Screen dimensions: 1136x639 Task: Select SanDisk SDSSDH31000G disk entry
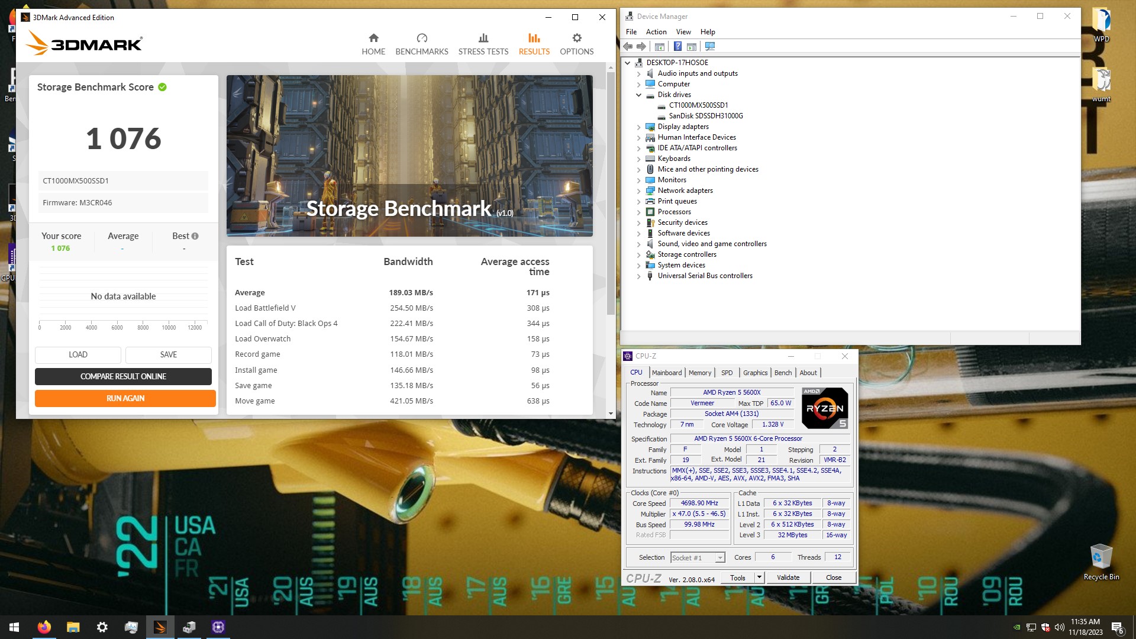[x=706, y=116]
